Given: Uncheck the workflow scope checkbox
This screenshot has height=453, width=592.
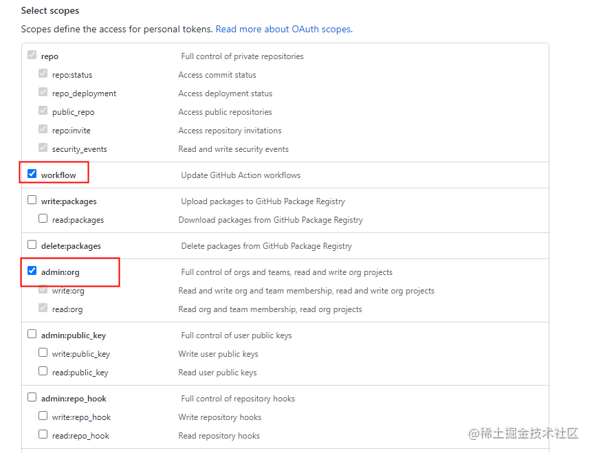Looking at the screenshot, I should [x=32, y=174].
